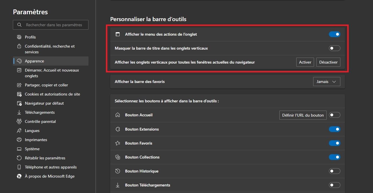
Task: Click Définir l'URL du bouton
Action: pos(303,115)
